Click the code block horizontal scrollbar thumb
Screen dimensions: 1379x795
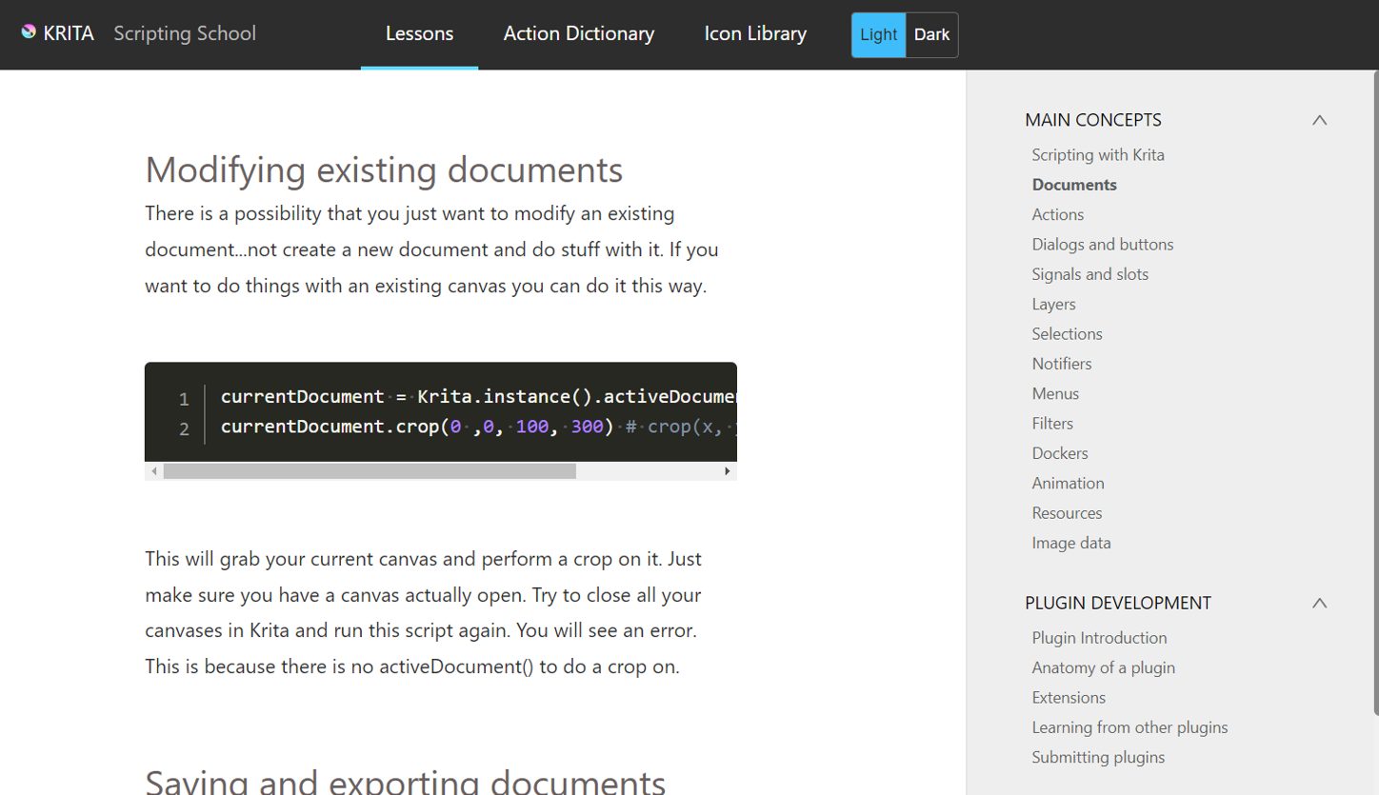click(370, 471)
